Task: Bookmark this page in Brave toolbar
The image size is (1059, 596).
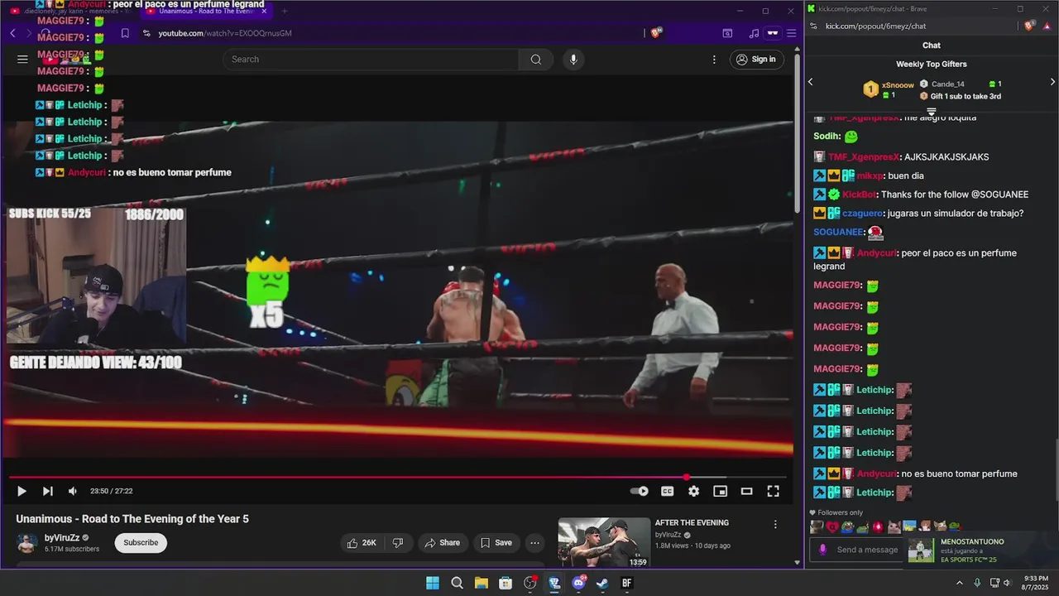Action: click(x=125, y=33)
